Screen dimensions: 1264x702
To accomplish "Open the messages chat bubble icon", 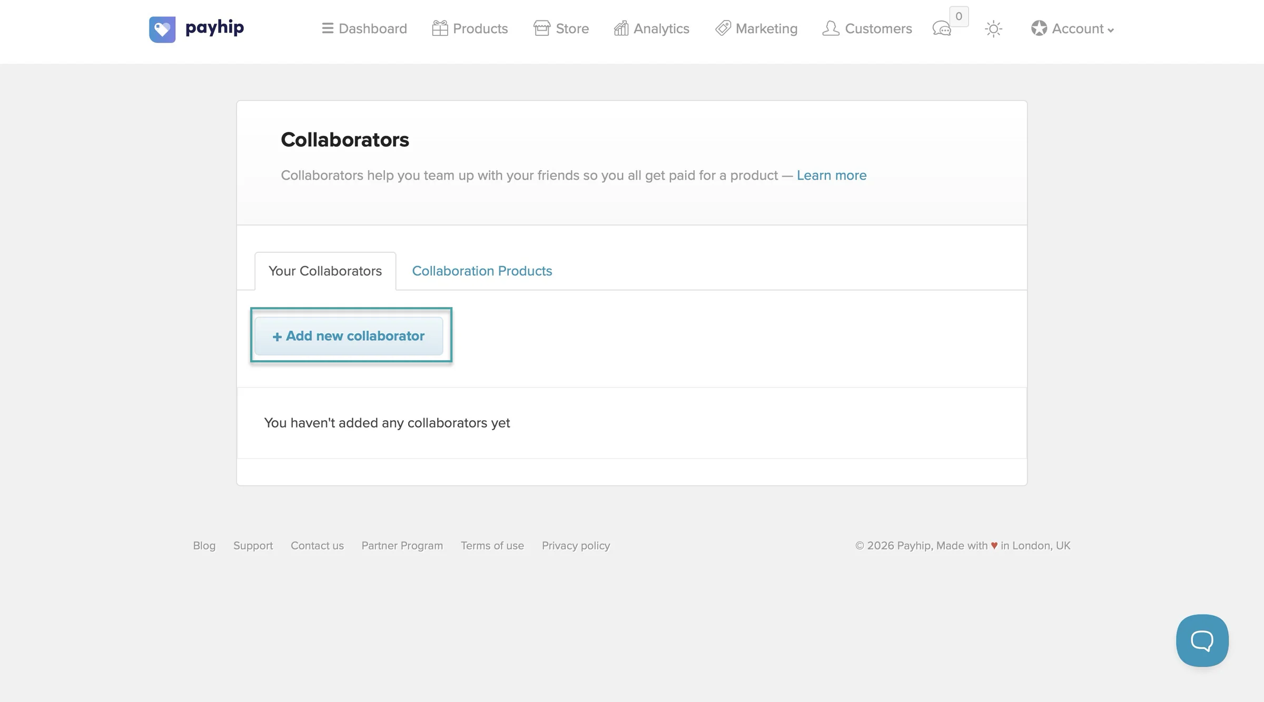I will tap(942, 28).
